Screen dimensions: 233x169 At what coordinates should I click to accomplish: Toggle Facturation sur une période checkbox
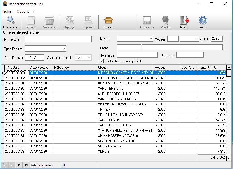tap(102, 61)
